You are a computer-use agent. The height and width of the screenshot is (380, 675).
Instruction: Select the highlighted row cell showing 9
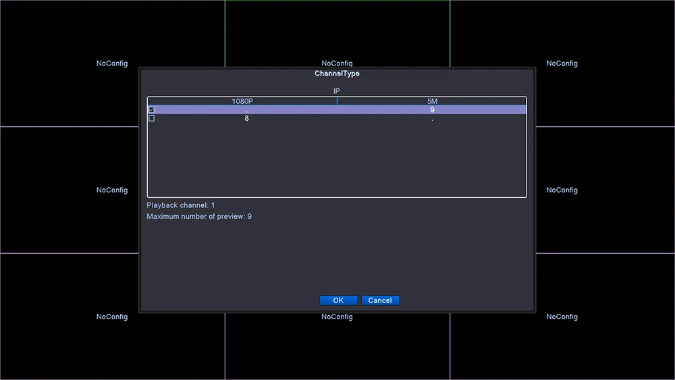point(432,110)
